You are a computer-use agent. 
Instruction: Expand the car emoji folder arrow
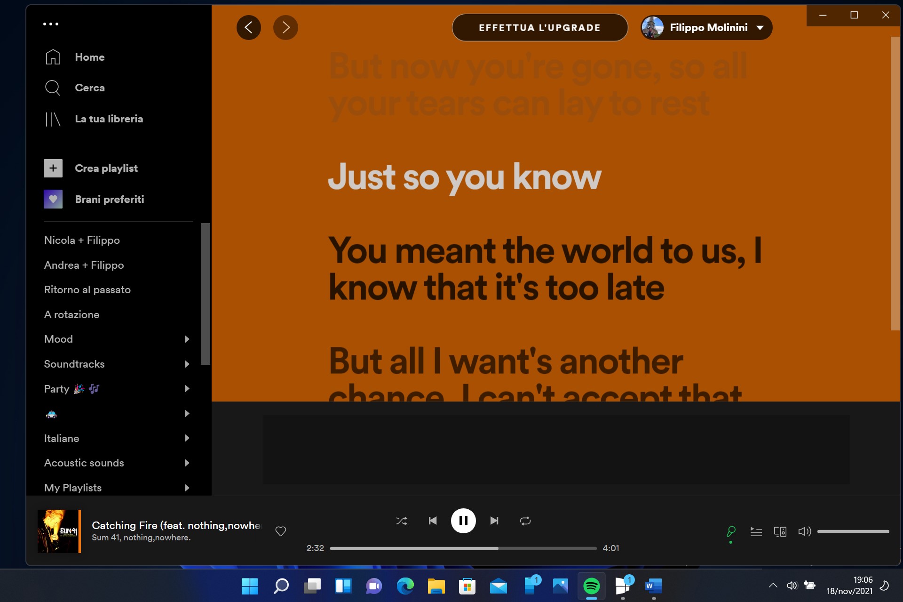(x=187, y=414)
